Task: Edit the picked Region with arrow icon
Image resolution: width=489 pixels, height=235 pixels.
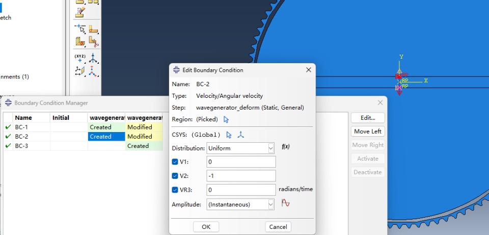Action: (x=226, y=119)
